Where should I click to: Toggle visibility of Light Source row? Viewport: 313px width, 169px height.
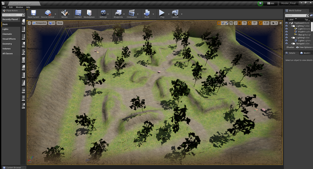[286, 29]
